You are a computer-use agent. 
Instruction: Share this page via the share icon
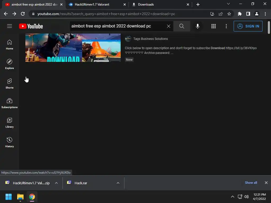coord(220,14)
